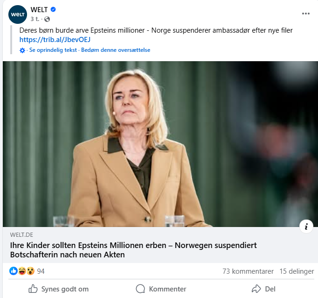Click the WELT profile avatar

click(x=18, y=14)
